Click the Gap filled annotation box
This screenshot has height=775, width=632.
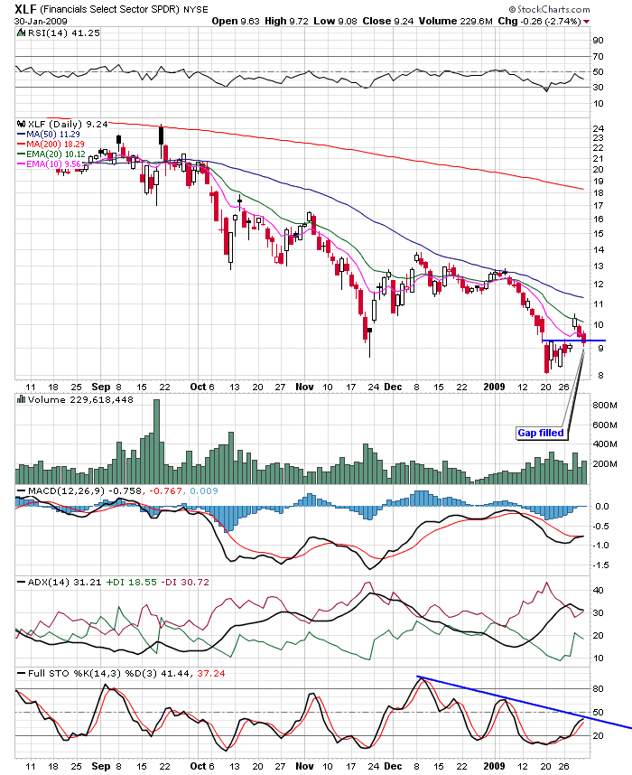click(541, 433)
